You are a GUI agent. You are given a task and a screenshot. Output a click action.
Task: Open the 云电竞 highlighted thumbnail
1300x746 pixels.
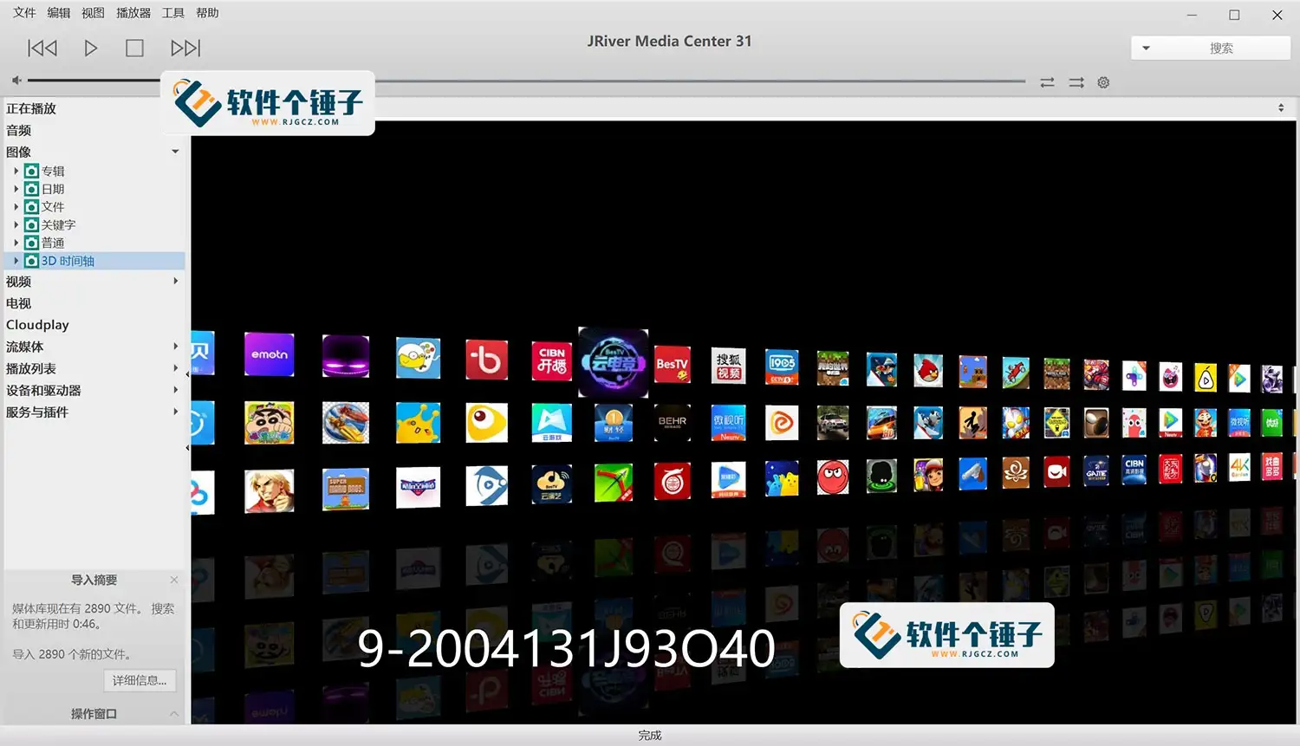(614, 363)
